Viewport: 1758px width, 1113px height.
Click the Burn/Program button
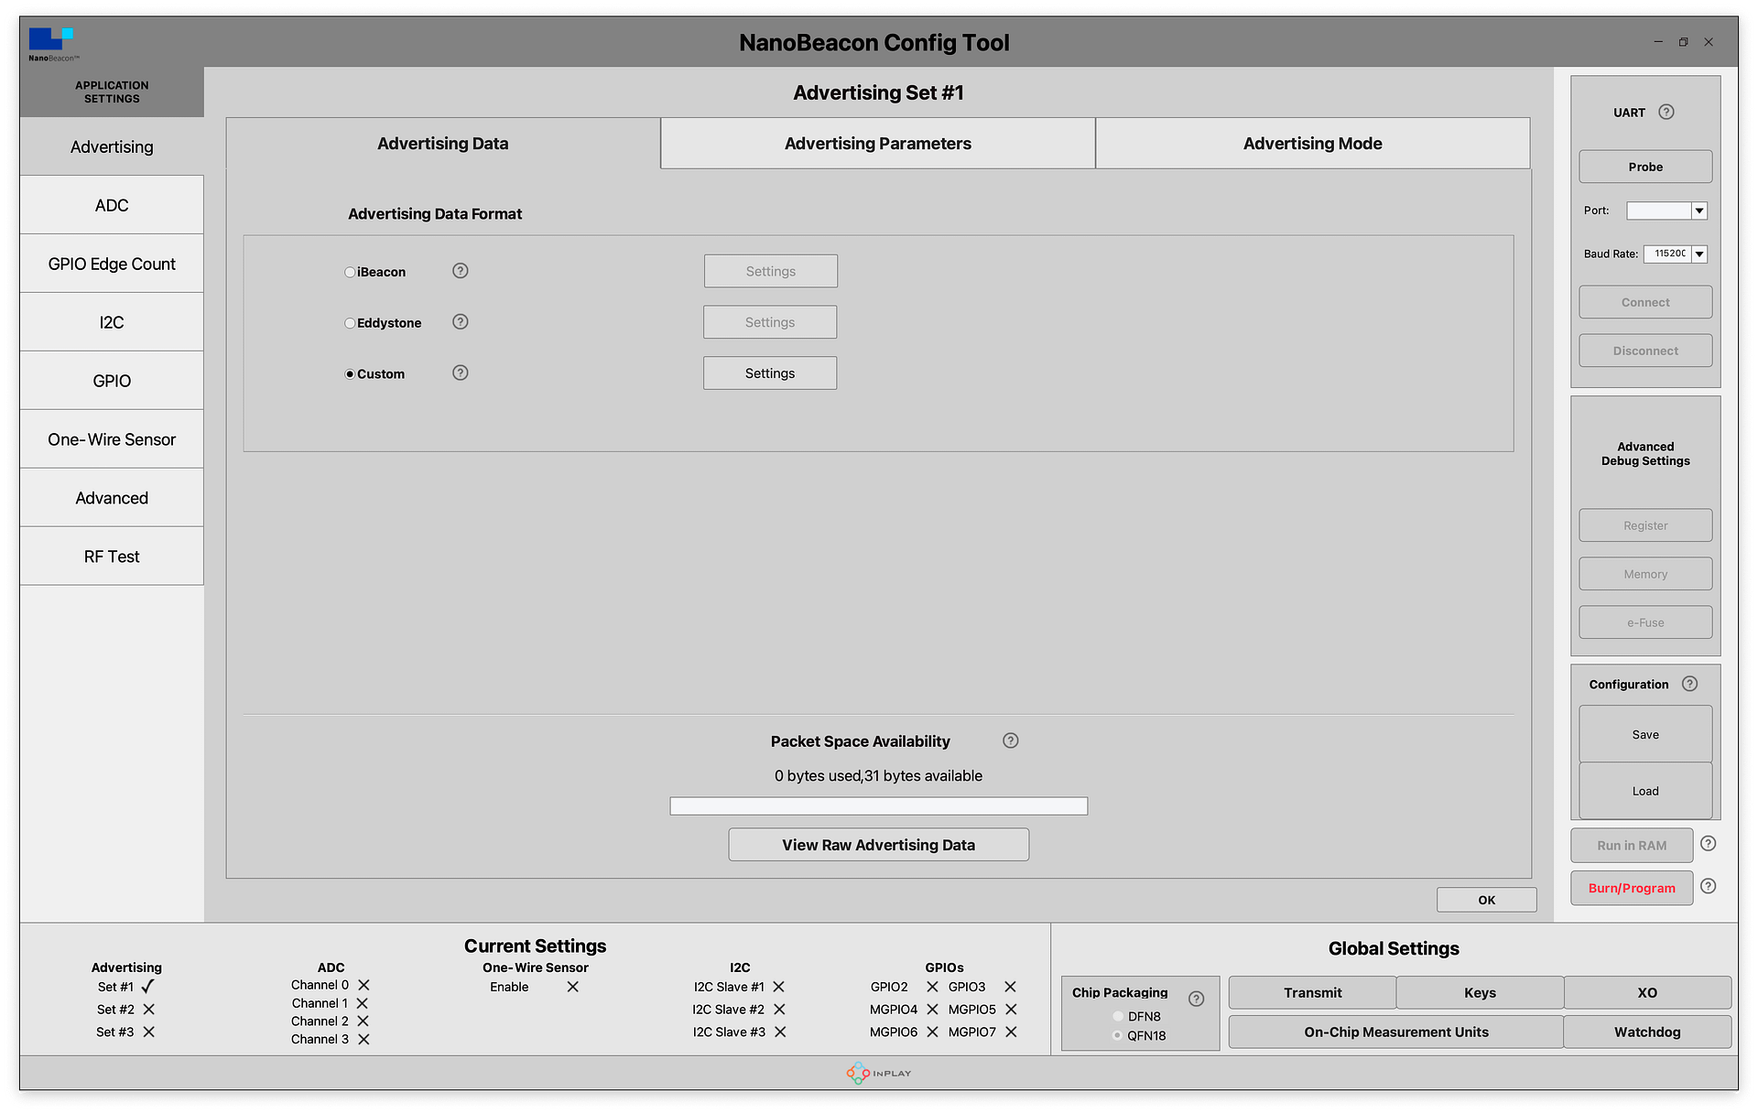click(x=1631, y=888)
